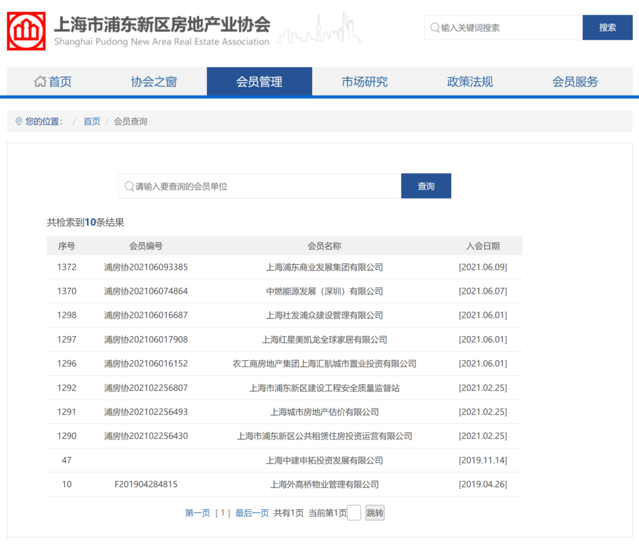Click the red association logo icon

pos(26,31)
